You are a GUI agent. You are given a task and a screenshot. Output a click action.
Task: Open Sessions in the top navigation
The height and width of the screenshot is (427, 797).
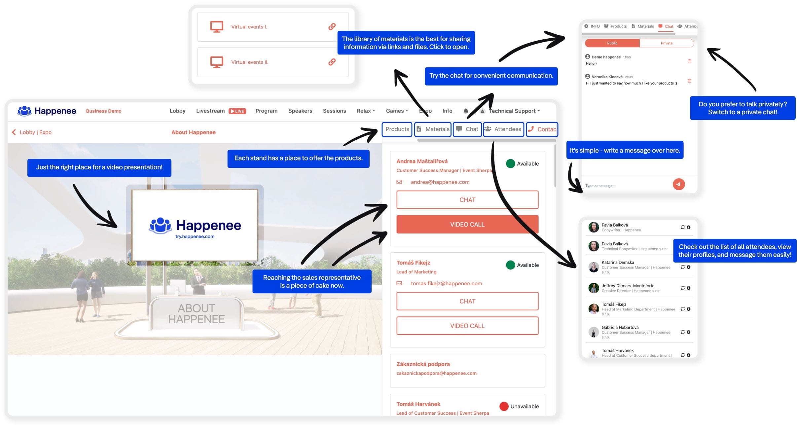334,111
